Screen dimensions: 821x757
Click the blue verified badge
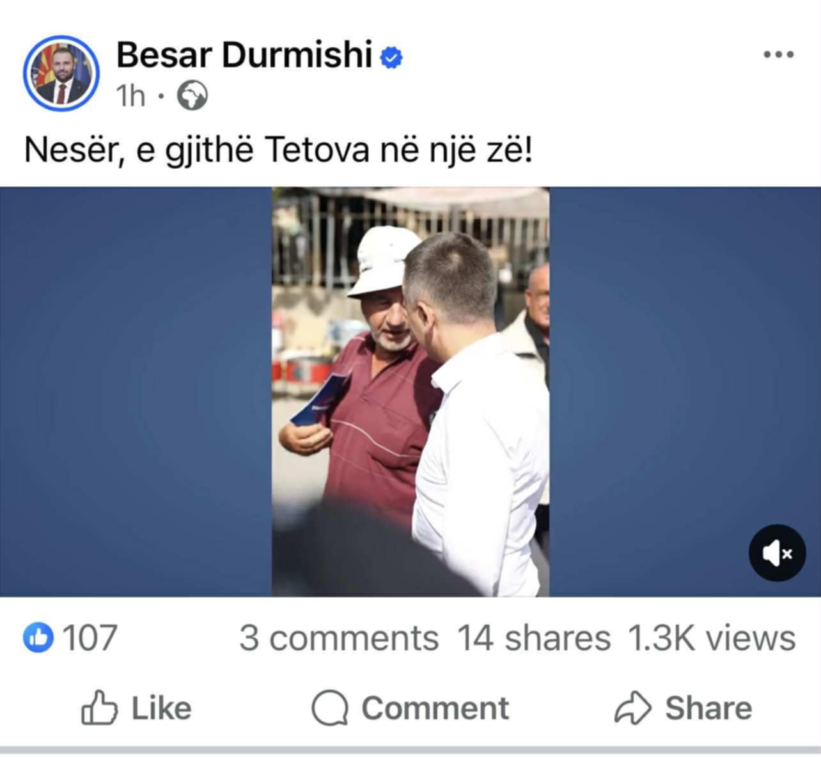391,58
